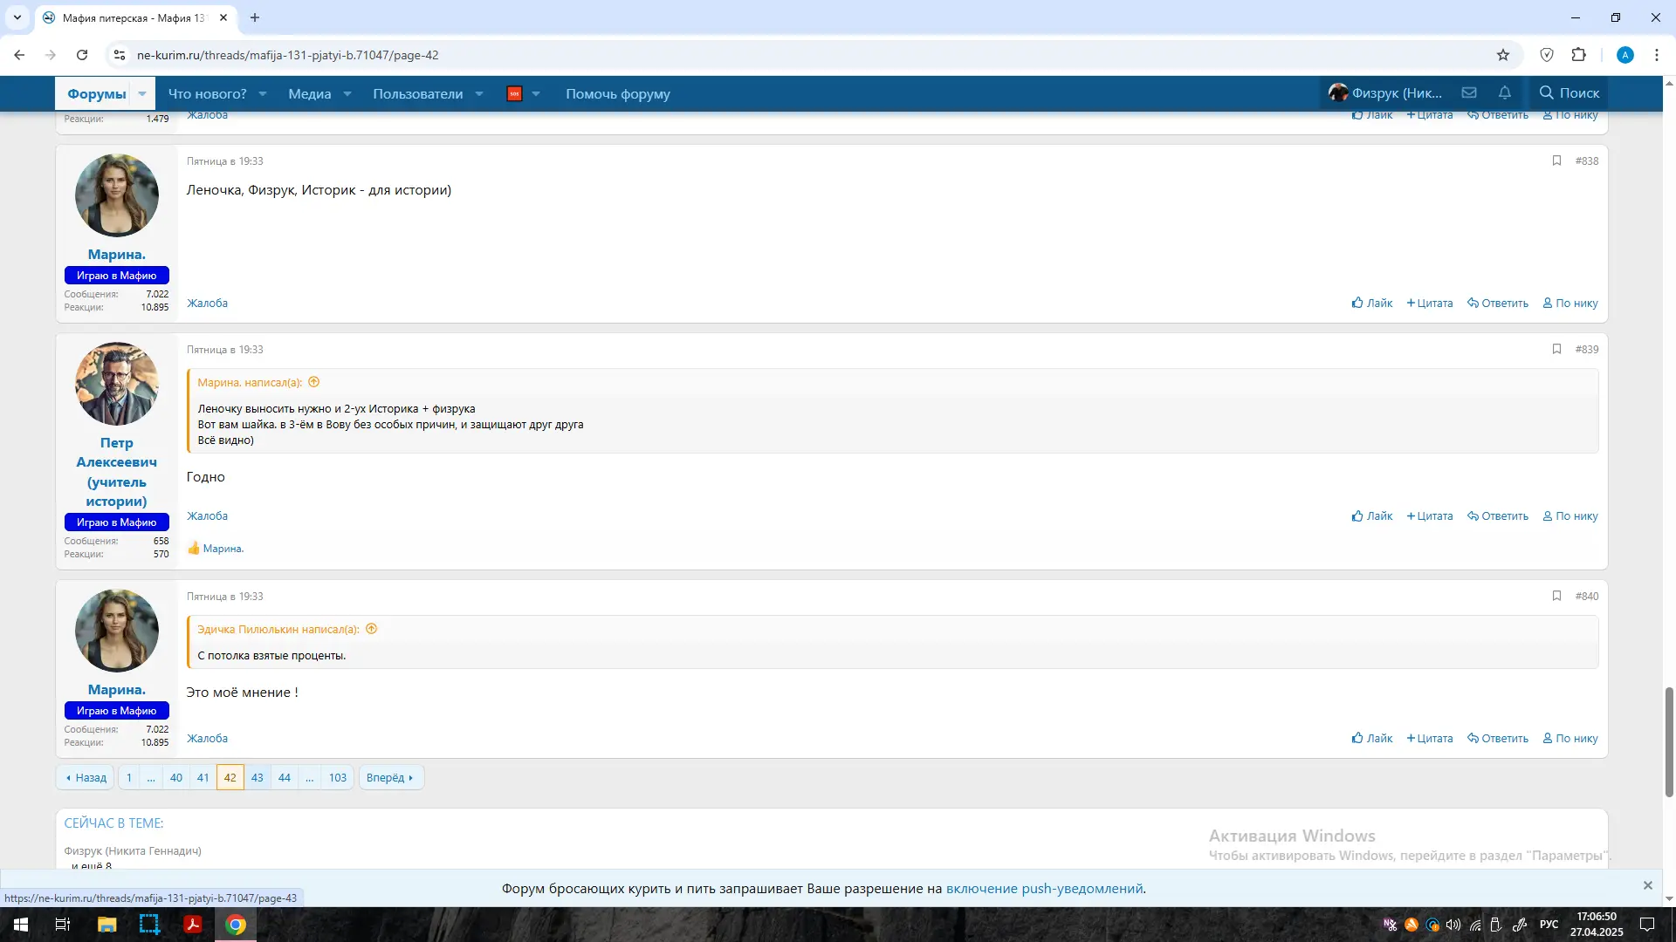Open the Помочь форуму menu item
The width and height of the screenshot is (1676, 942).
(x=617, y=93)
